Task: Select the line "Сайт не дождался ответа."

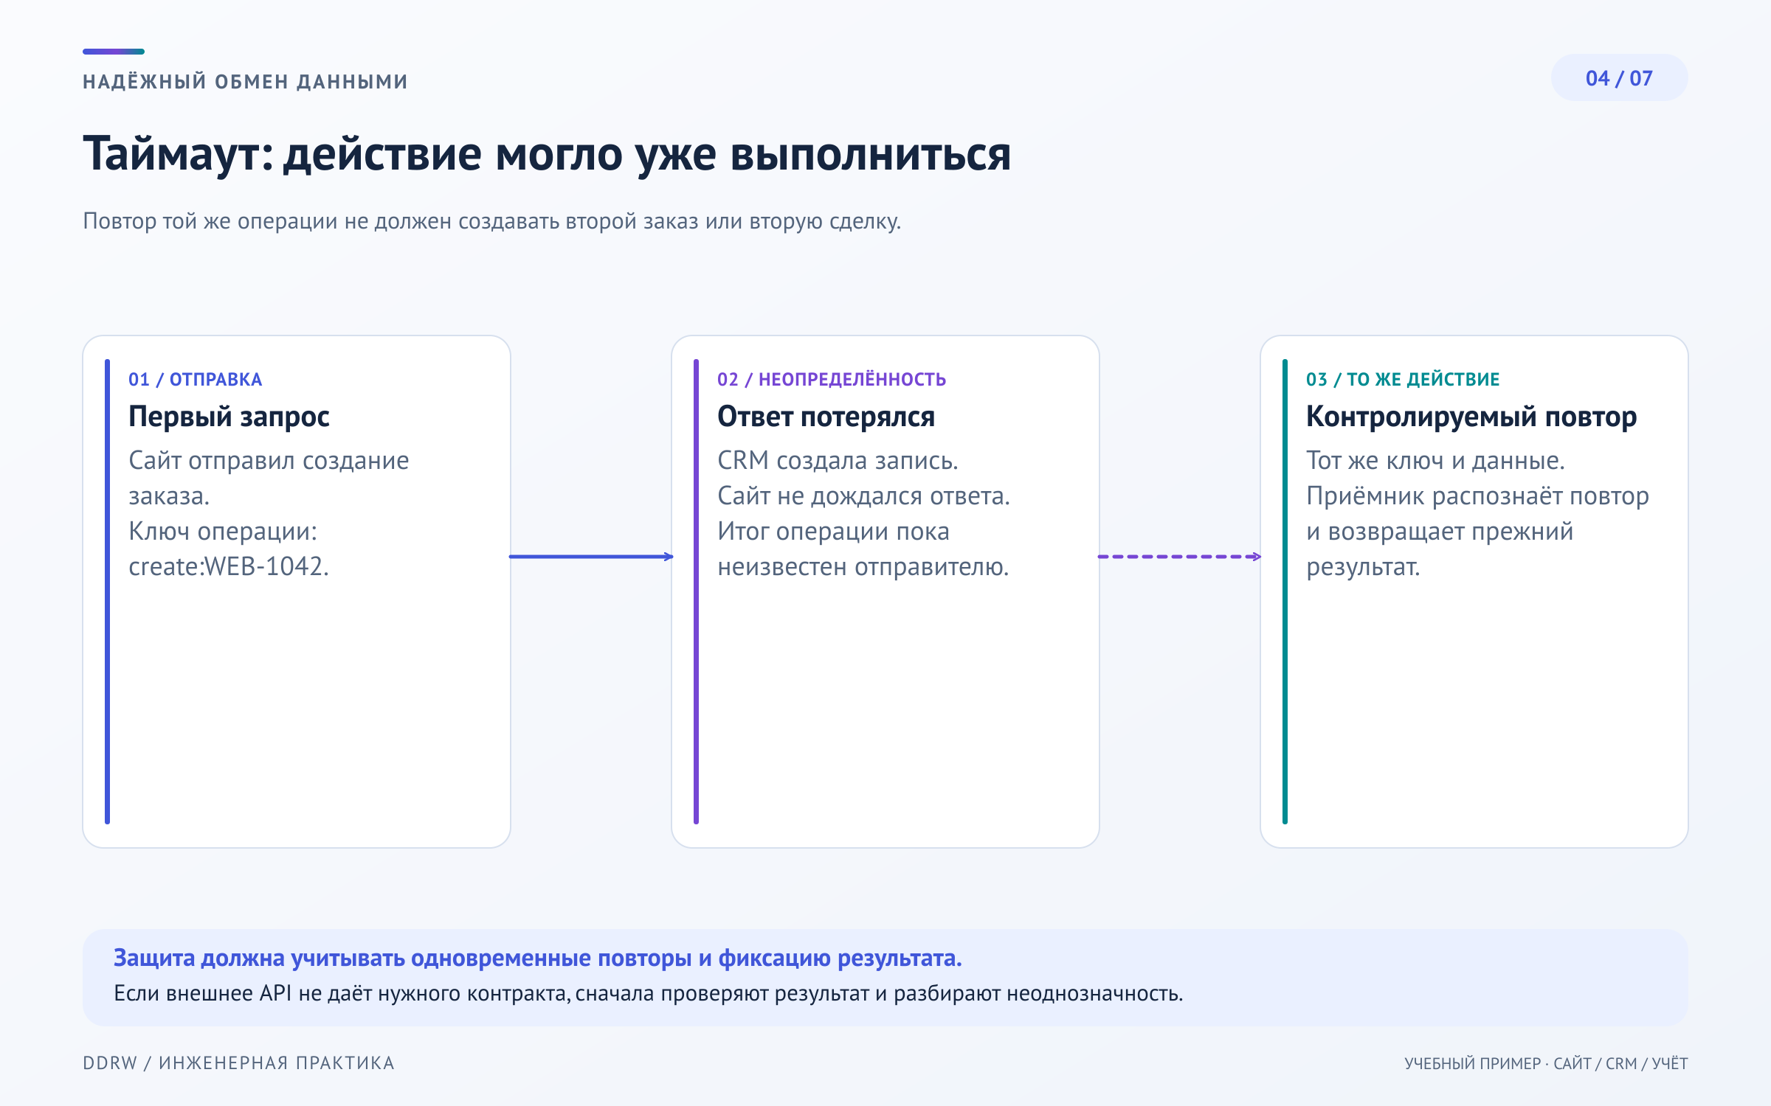Action: (863, 496)
